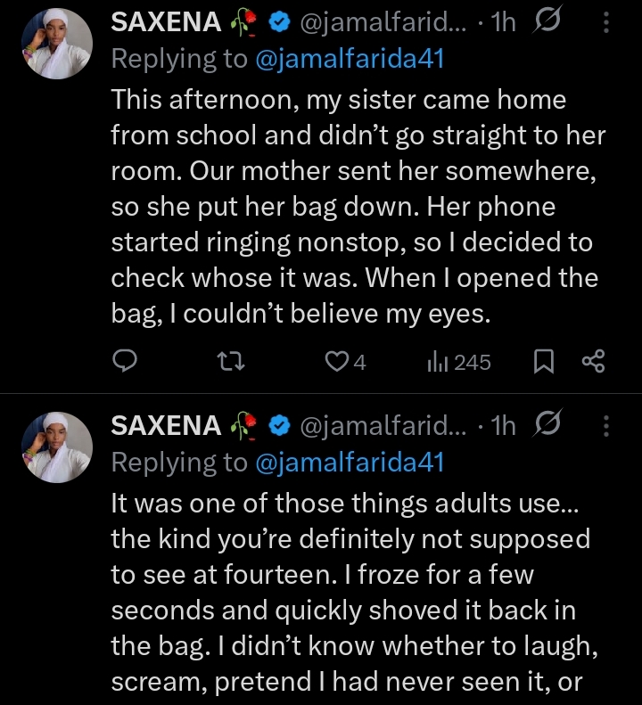
Task: Open Grok explain icon on first tweet
Action: 544,23
